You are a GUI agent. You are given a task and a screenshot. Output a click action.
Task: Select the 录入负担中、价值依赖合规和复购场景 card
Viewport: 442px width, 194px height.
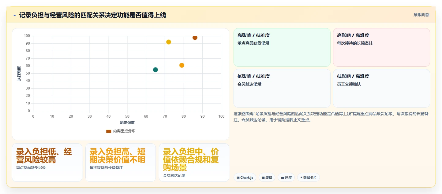click(194, 163)
